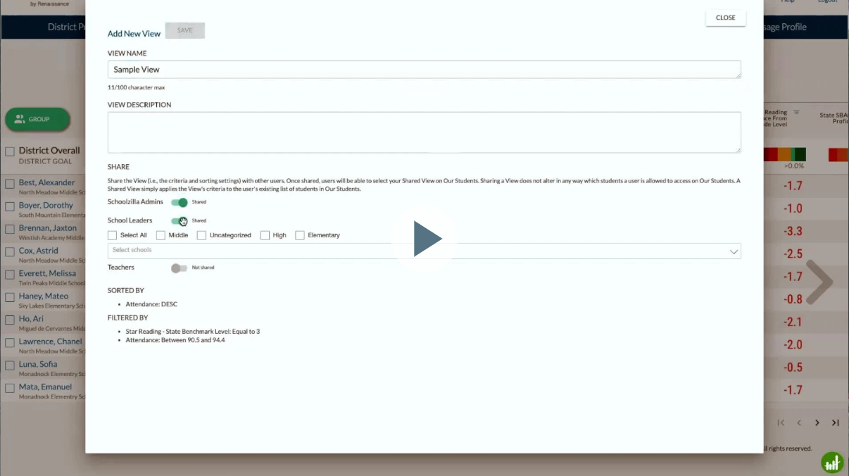Open the green chart widget icon

tap(832, 463)
